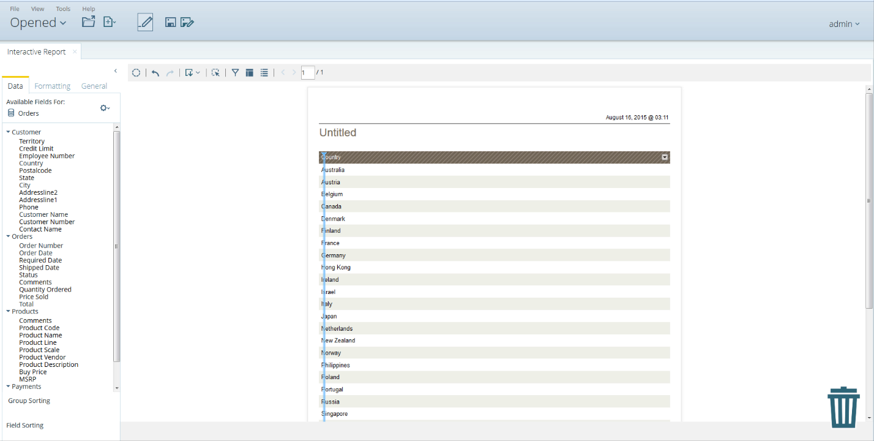Screen dimensions: 874x441
Task: Open the View menu
Action: coord(38,9)
